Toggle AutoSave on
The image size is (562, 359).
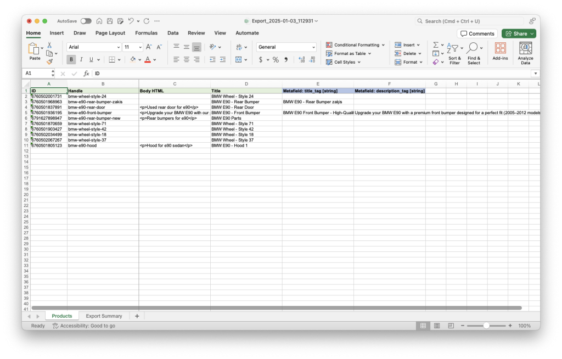86,21
